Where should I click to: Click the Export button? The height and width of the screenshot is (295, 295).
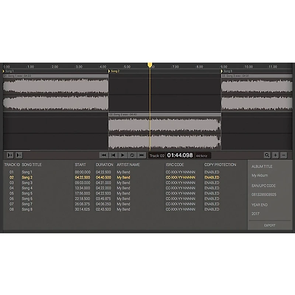[270, 224]
